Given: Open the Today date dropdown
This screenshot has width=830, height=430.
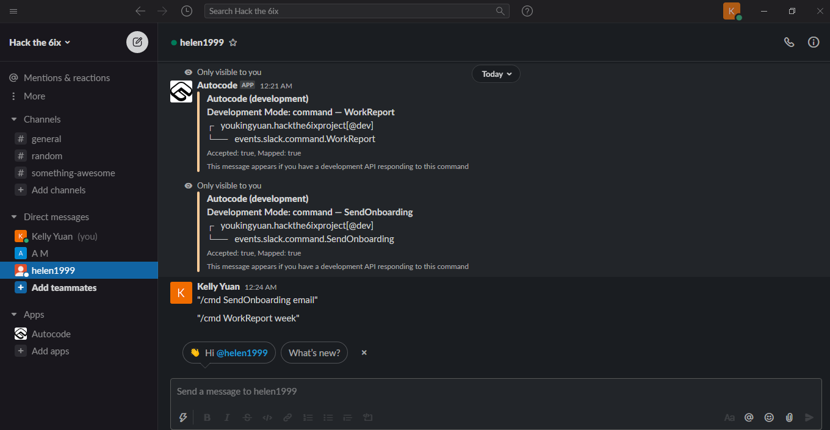Looking at the screenshot, I should pyautogui.click(x=496, y=74).
